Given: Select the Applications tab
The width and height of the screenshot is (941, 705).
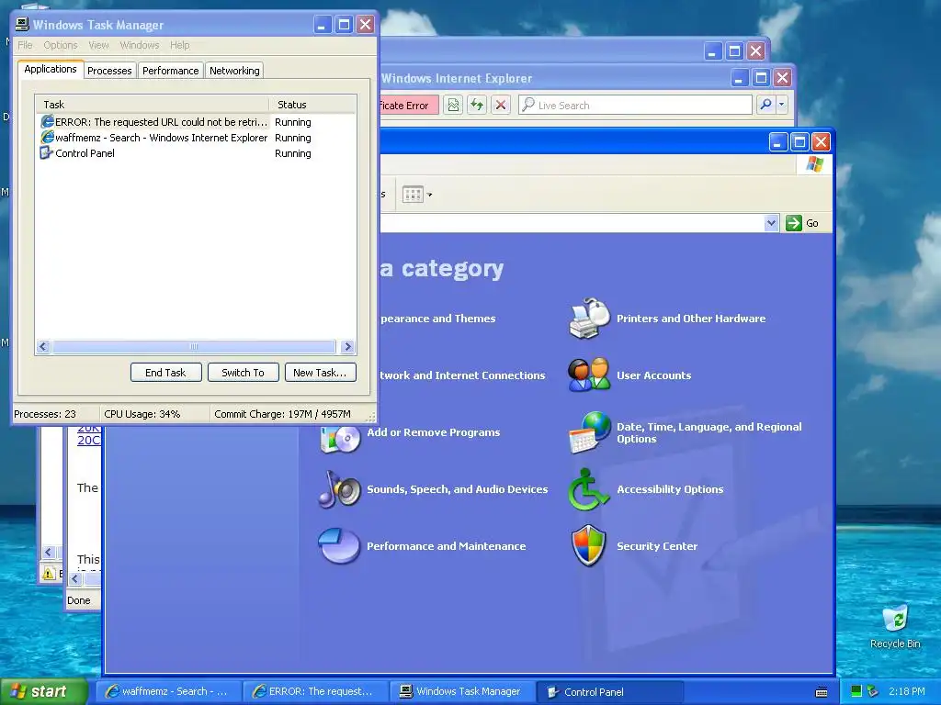Looking at the screenshot, I should click(51, 69).
